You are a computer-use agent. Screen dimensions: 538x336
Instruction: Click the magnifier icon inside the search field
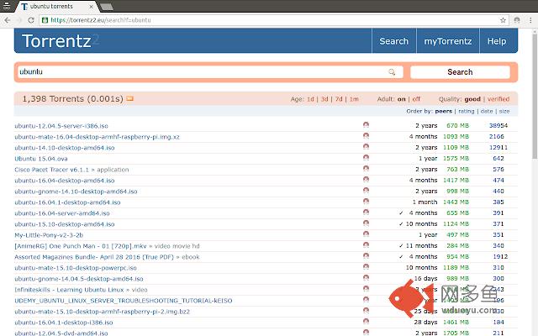pos(392,72)
